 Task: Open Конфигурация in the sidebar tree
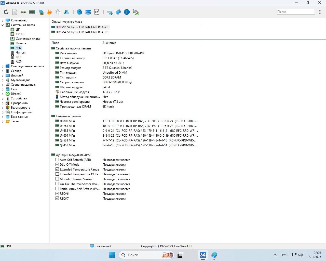pos(21,112)
